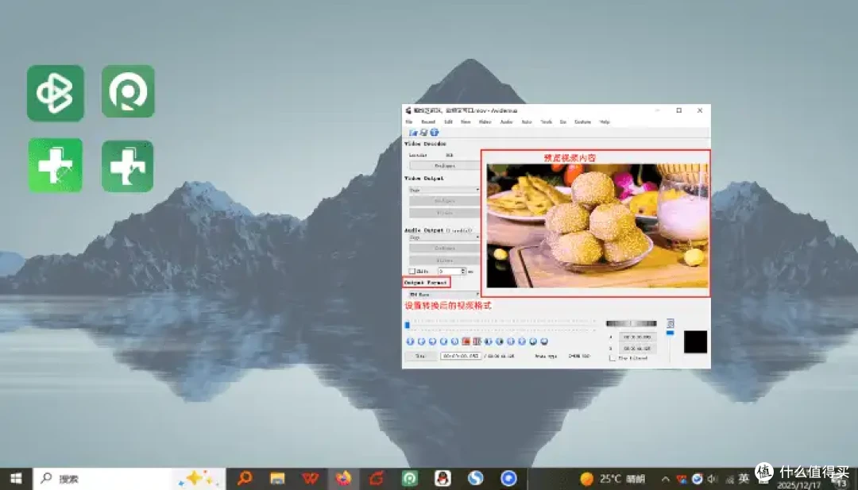Click the Open Video folder icon in Avidemux toolbar
The image size is (858, 490).
tap(413, 133)
